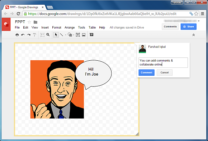Click the Farshad Iqbal name
This screenshot has height=141, width=208.
point(157,47)
